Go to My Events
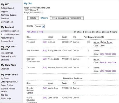Image resolution: width=119 pixels, height=103 pixels. point(5,78)
